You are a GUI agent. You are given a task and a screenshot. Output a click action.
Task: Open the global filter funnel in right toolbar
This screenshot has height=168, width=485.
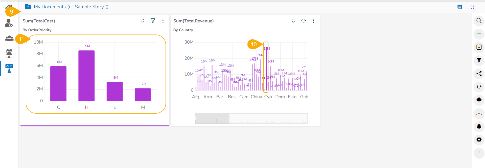(479, 60)
